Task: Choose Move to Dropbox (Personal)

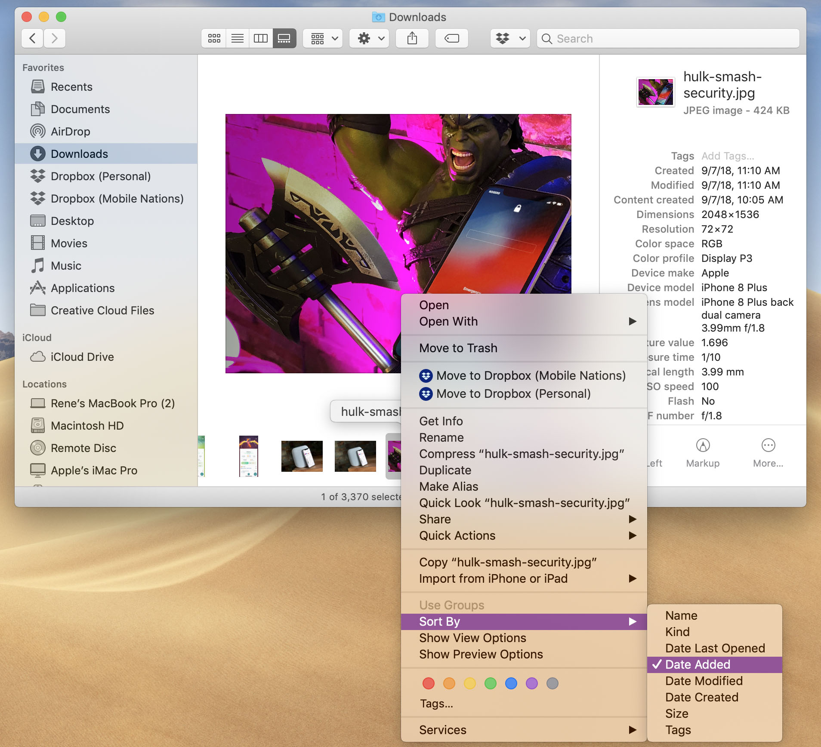Action: tap(524, 393)
